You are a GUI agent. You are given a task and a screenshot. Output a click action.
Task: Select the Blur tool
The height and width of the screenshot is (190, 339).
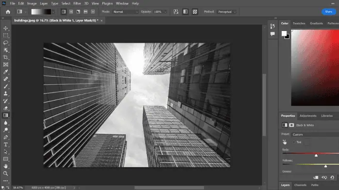click(x=6, y=123)
